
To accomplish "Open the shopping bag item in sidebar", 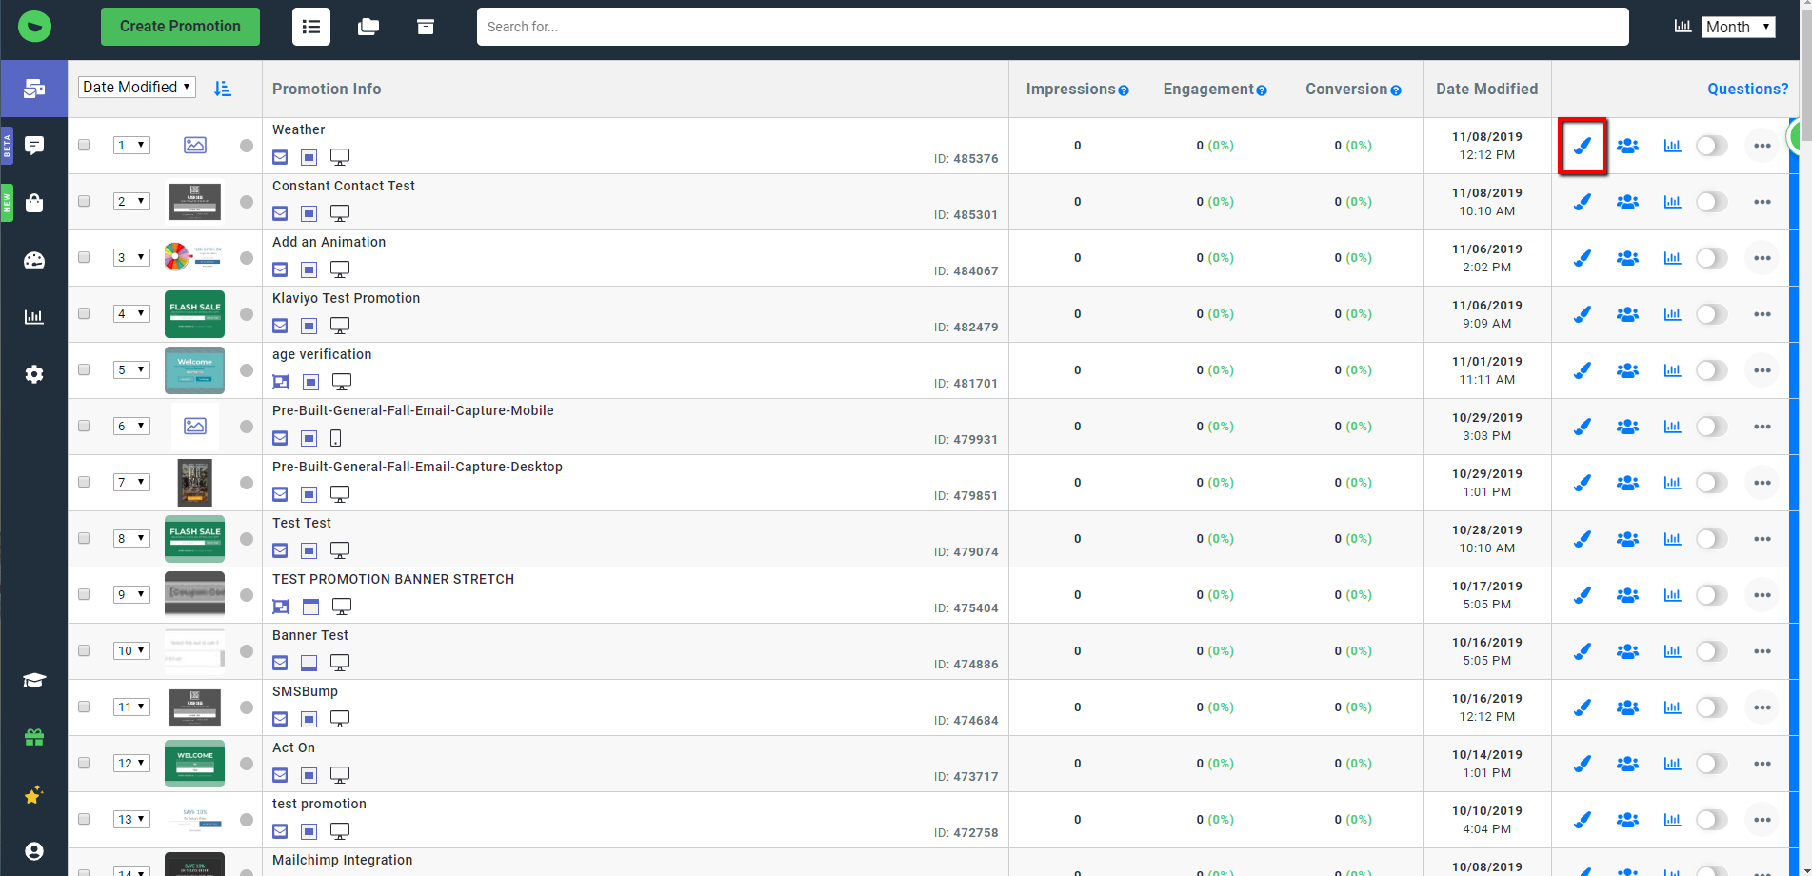I will (34, 203).
